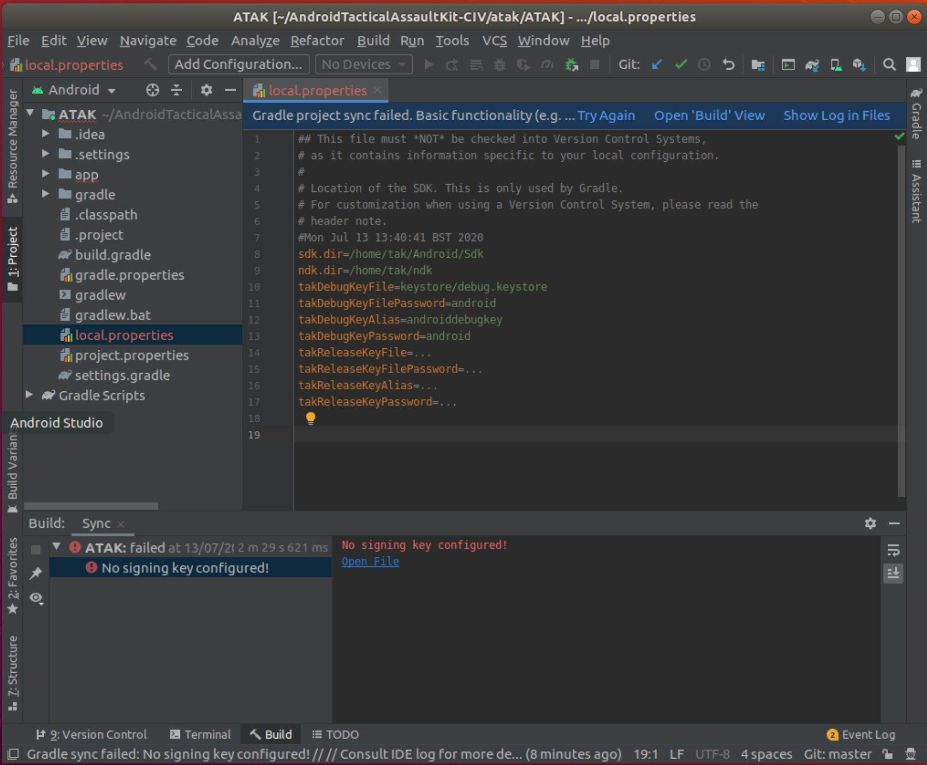This screenshot has height=765, width=927.
Task: Click Git Show History clock icon
Action: pyautogui.click(x=704, y=65)
